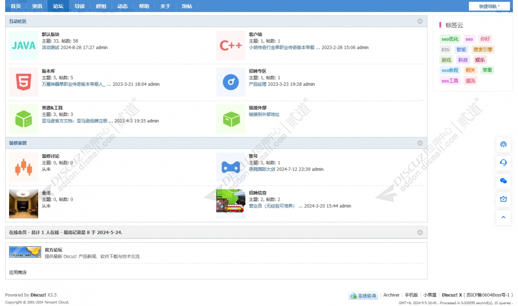
Task: Click the 游戏 tag
Action: coord(446,60)
